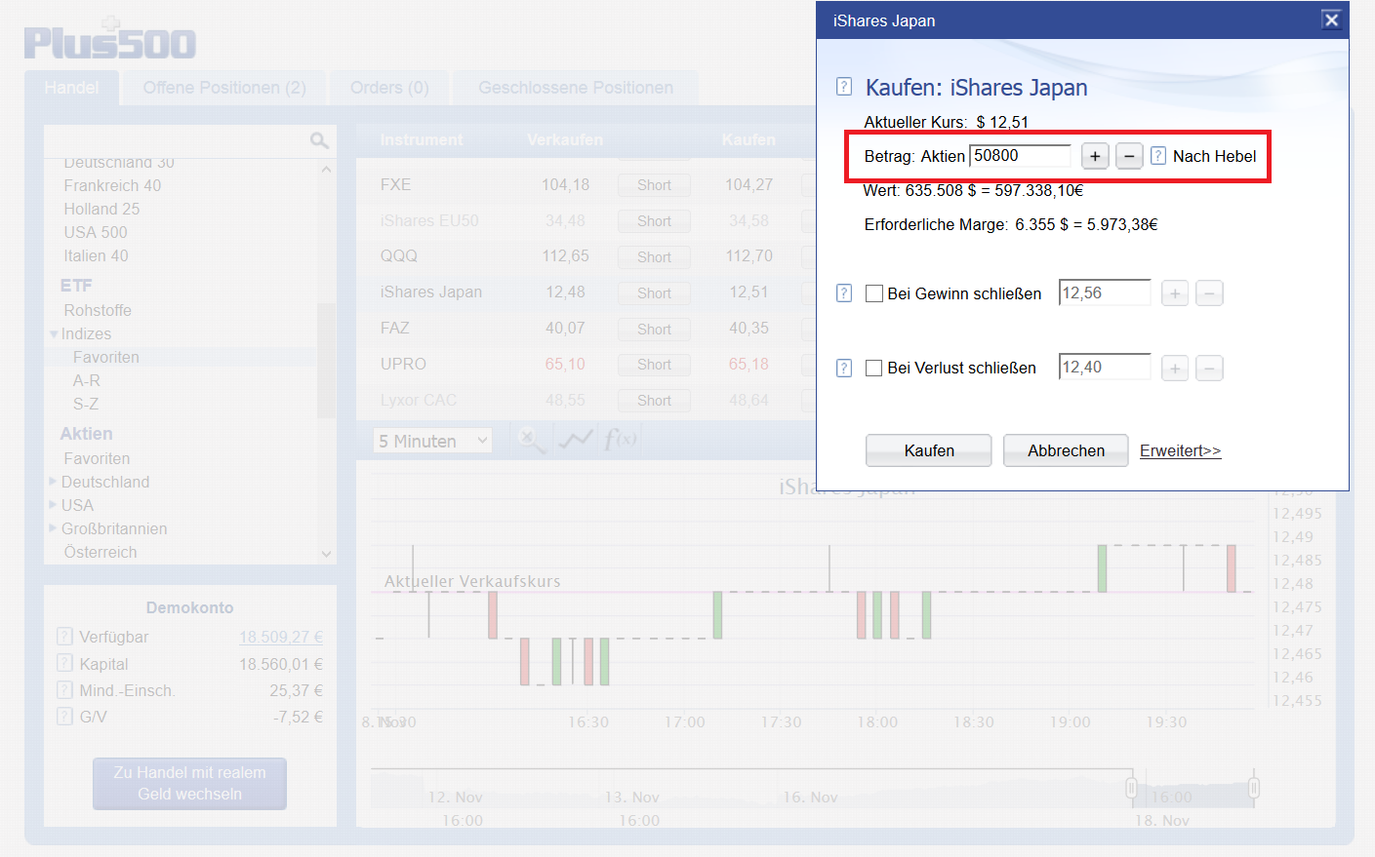
Task: Click help icon next to Verfügbar
Action: pyautogui.click(x=64, y=637)
